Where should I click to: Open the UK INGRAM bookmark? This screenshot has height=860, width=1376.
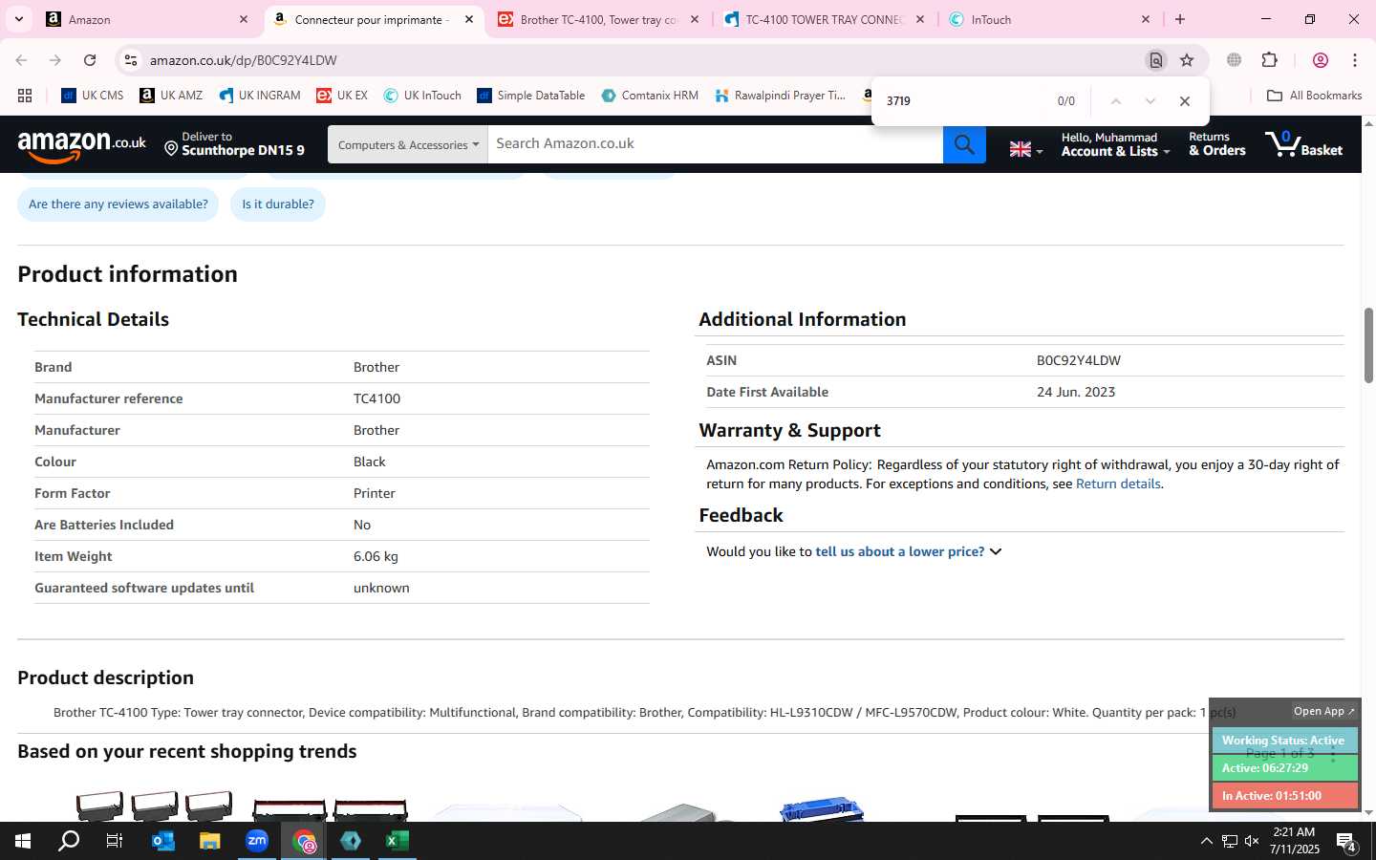(259, 96)
